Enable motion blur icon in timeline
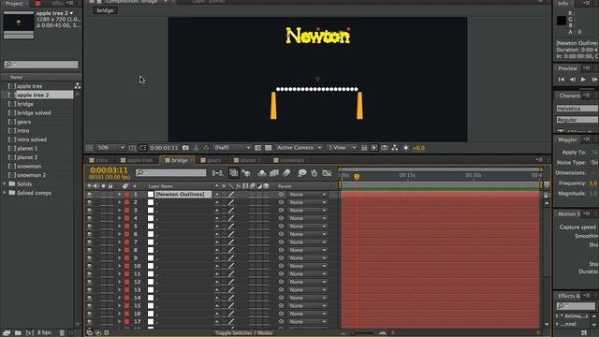 tap(287, 173)
